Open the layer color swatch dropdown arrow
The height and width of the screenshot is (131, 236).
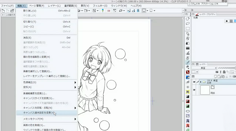click(197, 72)
